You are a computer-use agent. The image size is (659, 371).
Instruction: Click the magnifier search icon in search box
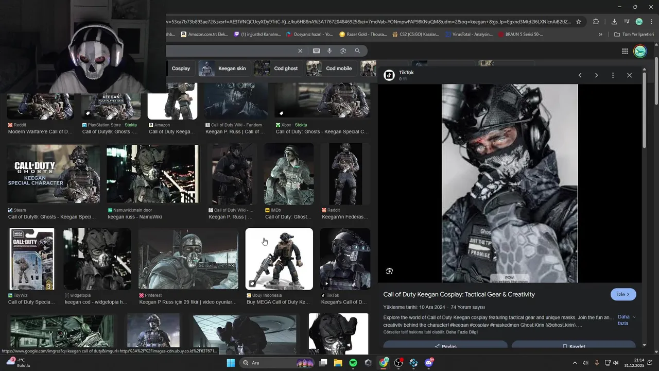coord(357,51)
